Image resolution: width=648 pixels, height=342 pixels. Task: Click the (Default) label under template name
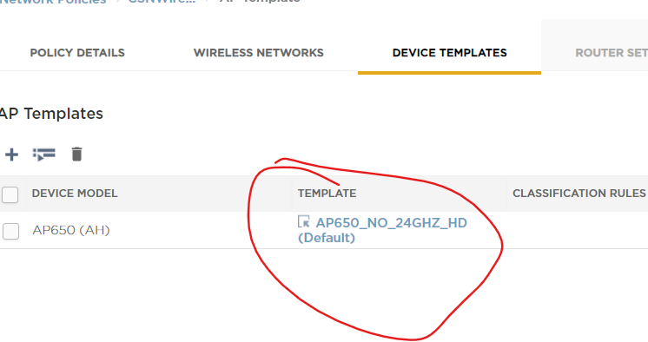[x=327, y=238]
